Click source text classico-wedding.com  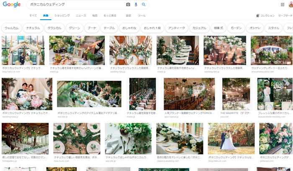[168, 161]
